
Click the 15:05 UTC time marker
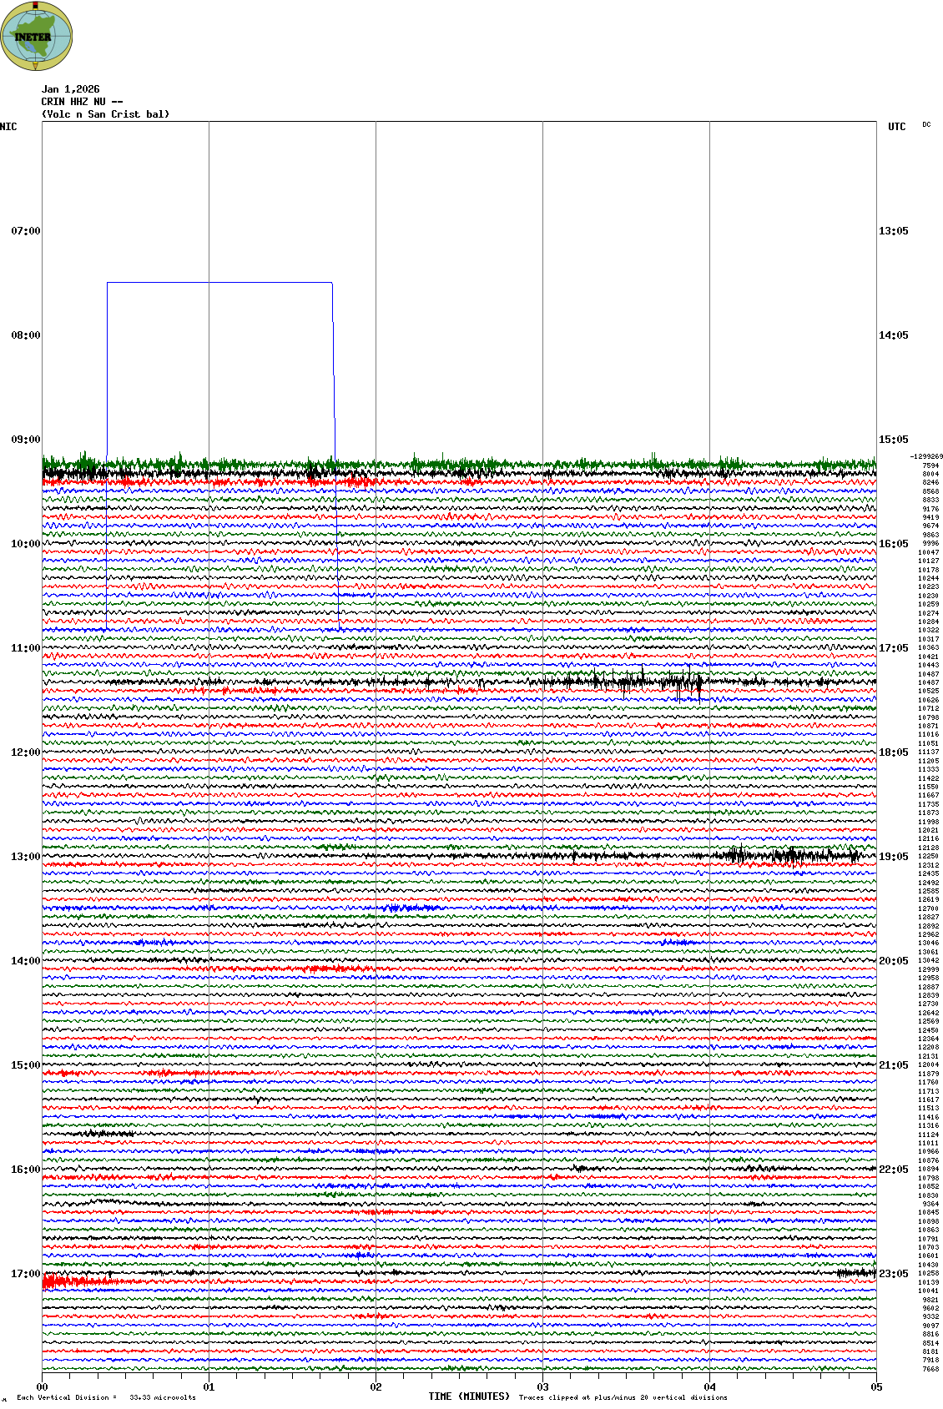pos(893,440)
